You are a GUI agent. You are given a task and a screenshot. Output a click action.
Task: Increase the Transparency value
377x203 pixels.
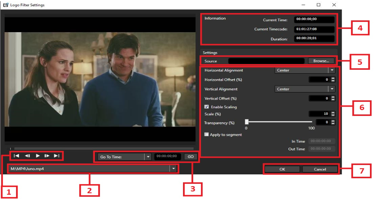click(x=333, y=121)
